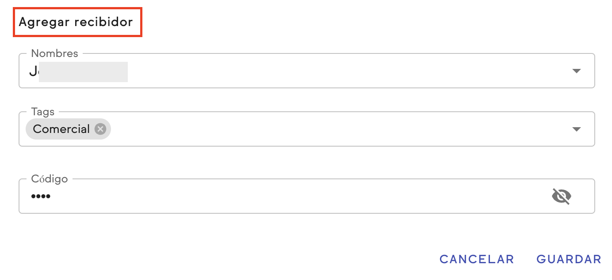Remove the Comercial tag chip
Image resolution: width=612 pixels, height=280 pixels.
(101, 129)
